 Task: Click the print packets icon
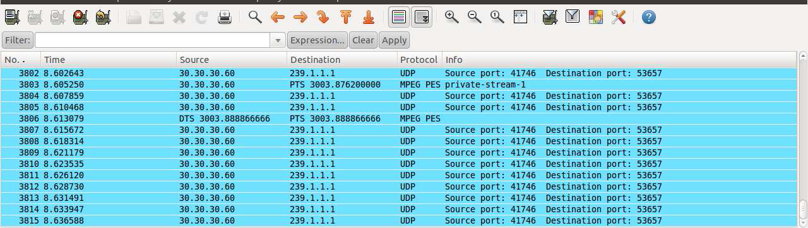[224, 17]
